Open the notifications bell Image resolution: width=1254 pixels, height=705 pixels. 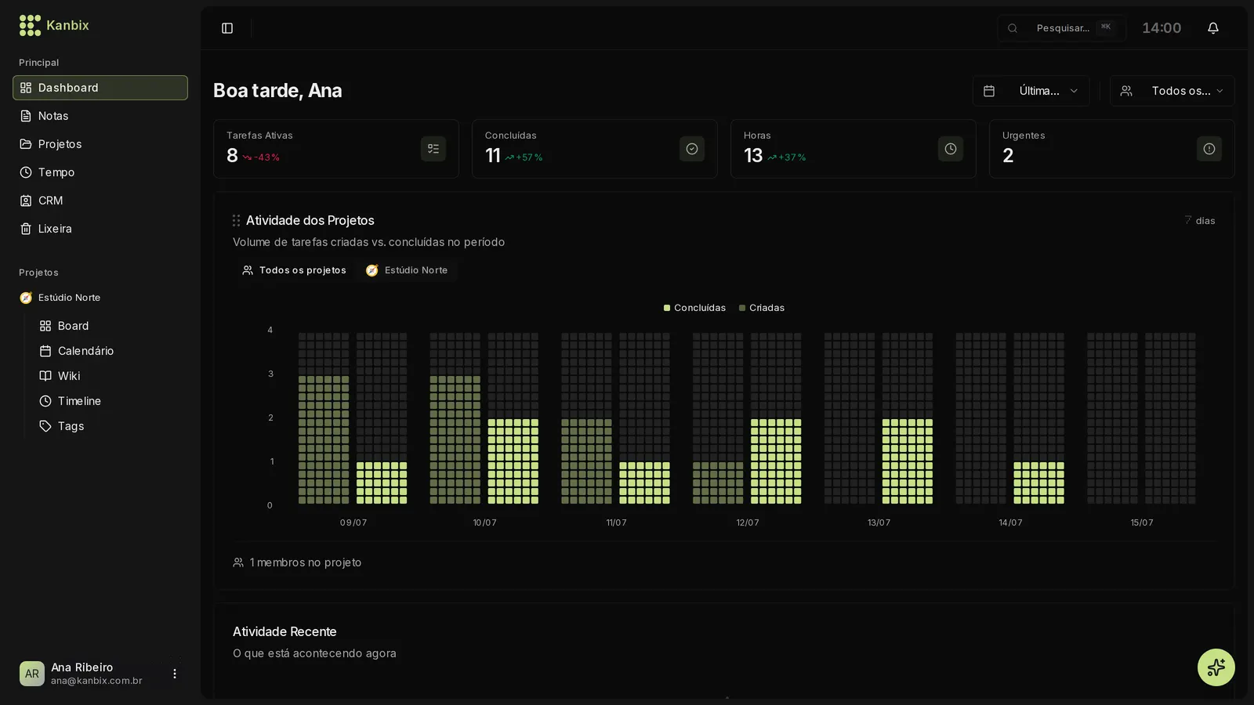pos(1213,28)
